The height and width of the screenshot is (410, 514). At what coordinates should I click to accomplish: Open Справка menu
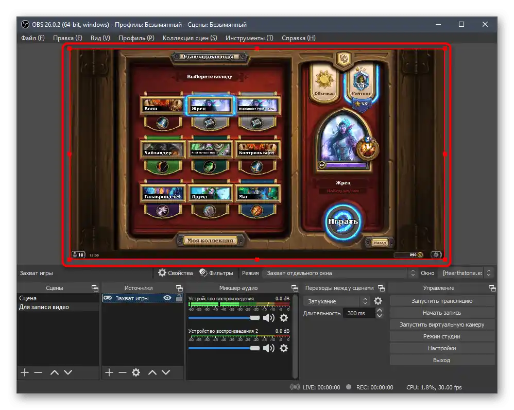[299, 38]
